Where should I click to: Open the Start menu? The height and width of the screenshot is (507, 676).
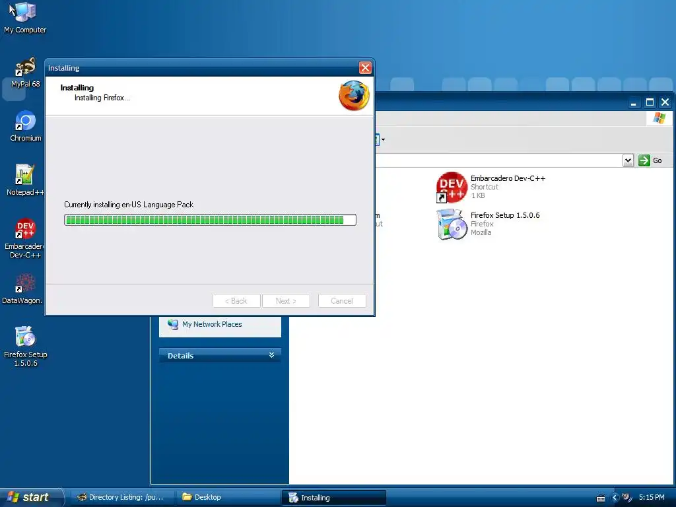pos(31,497)
